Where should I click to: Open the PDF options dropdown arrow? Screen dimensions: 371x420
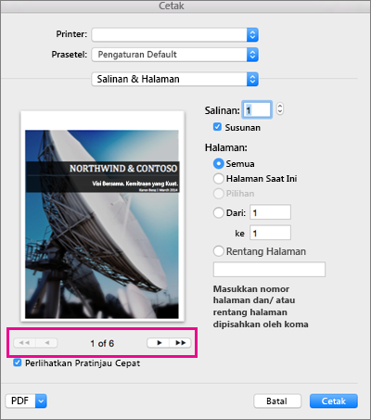point(41,401)
